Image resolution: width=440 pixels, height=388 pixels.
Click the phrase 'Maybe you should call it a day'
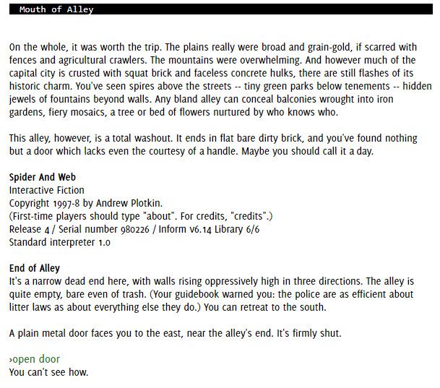308,151
